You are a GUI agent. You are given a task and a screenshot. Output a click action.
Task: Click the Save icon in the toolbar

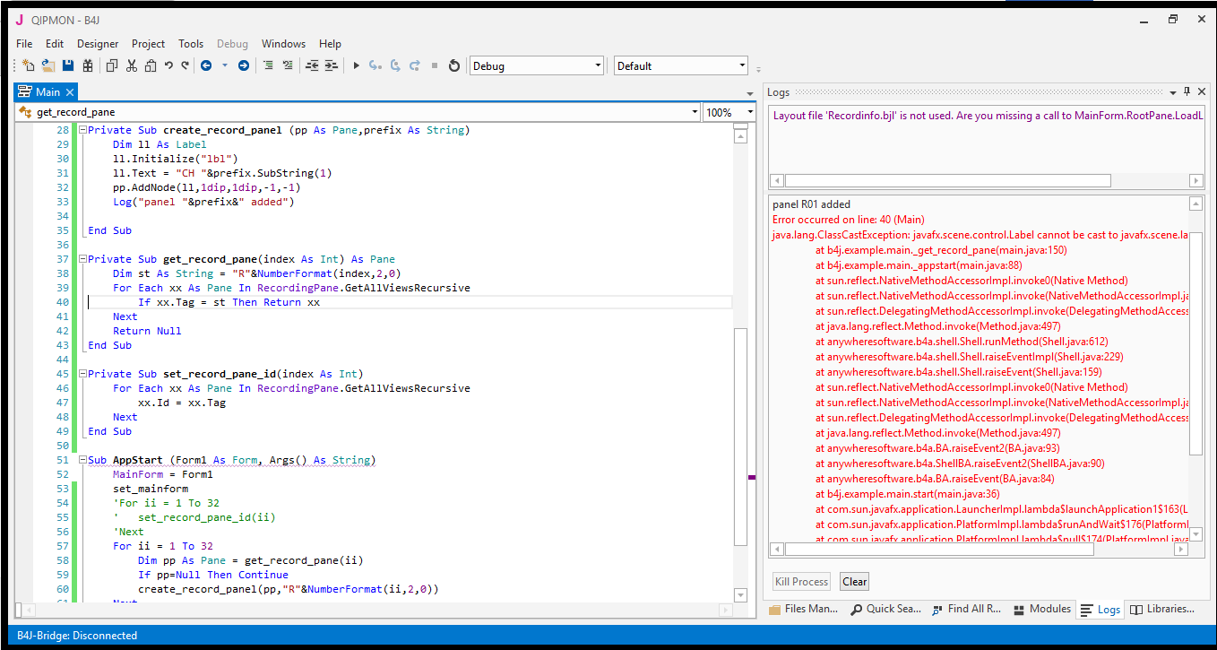pyautogui.click(x=67, y=65)
